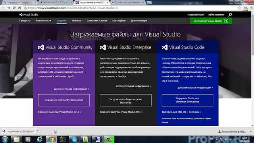This screenshot has width=254, height=143.
Task: Click the volume icon in system tray
Action: (235, 139)
